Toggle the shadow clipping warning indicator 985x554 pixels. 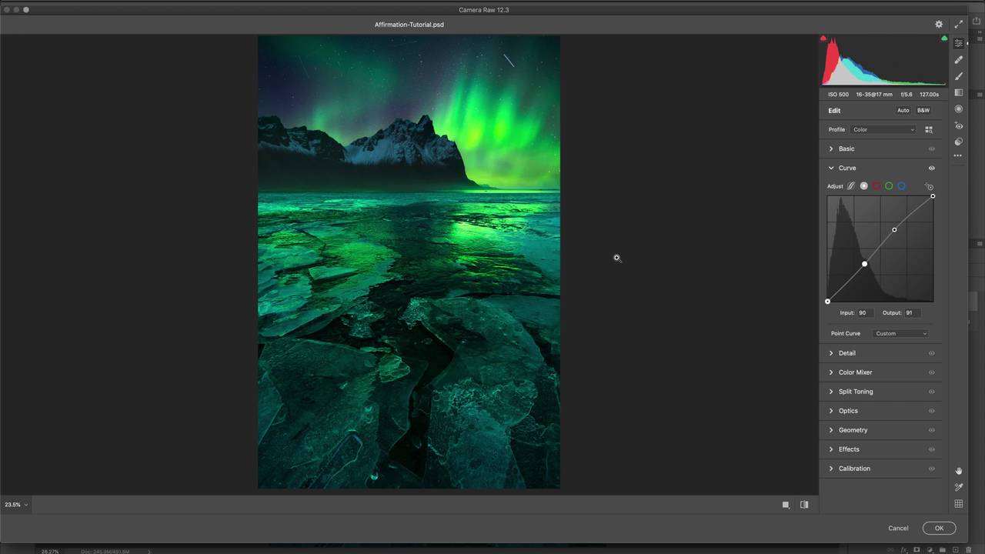coord(823,38)
